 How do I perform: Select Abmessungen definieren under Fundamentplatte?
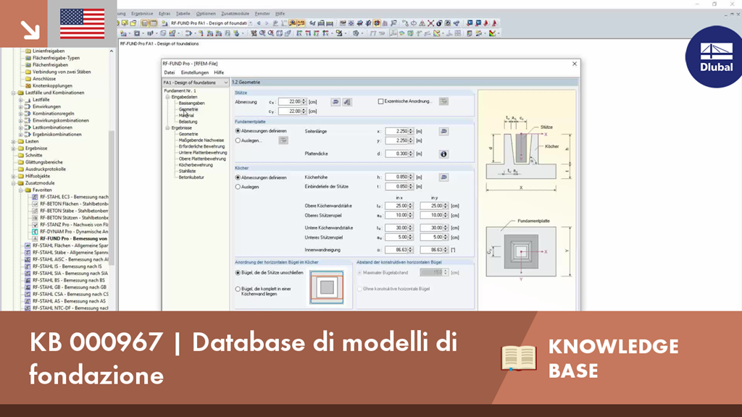[x=238, y=131]
